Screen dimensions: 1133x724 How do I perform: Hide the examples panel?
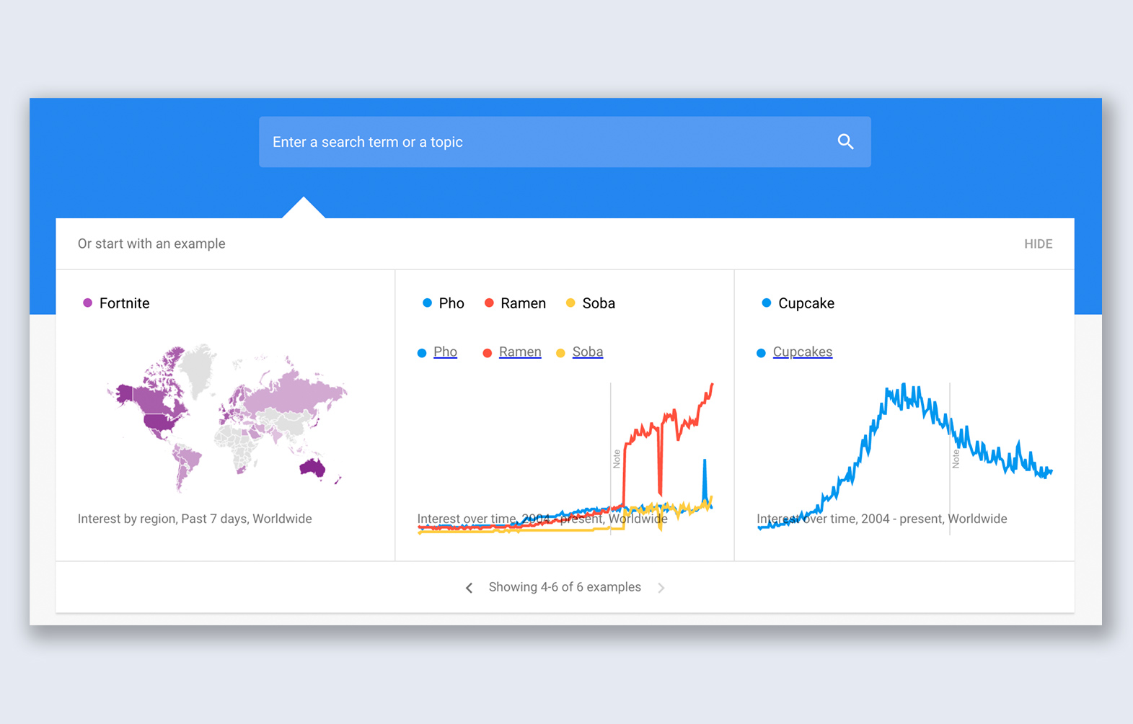coord(1038,243)
